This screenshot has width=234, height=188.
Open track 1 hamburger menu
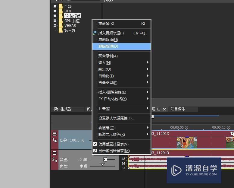[x=55, y=134]
